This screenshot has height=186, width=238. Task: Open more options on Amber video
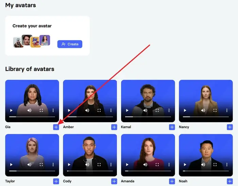tap(111, 110)
